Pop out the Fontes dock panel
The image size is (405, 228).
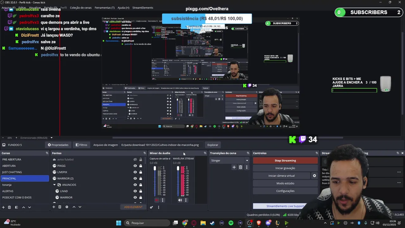click(x=145, y=153)
